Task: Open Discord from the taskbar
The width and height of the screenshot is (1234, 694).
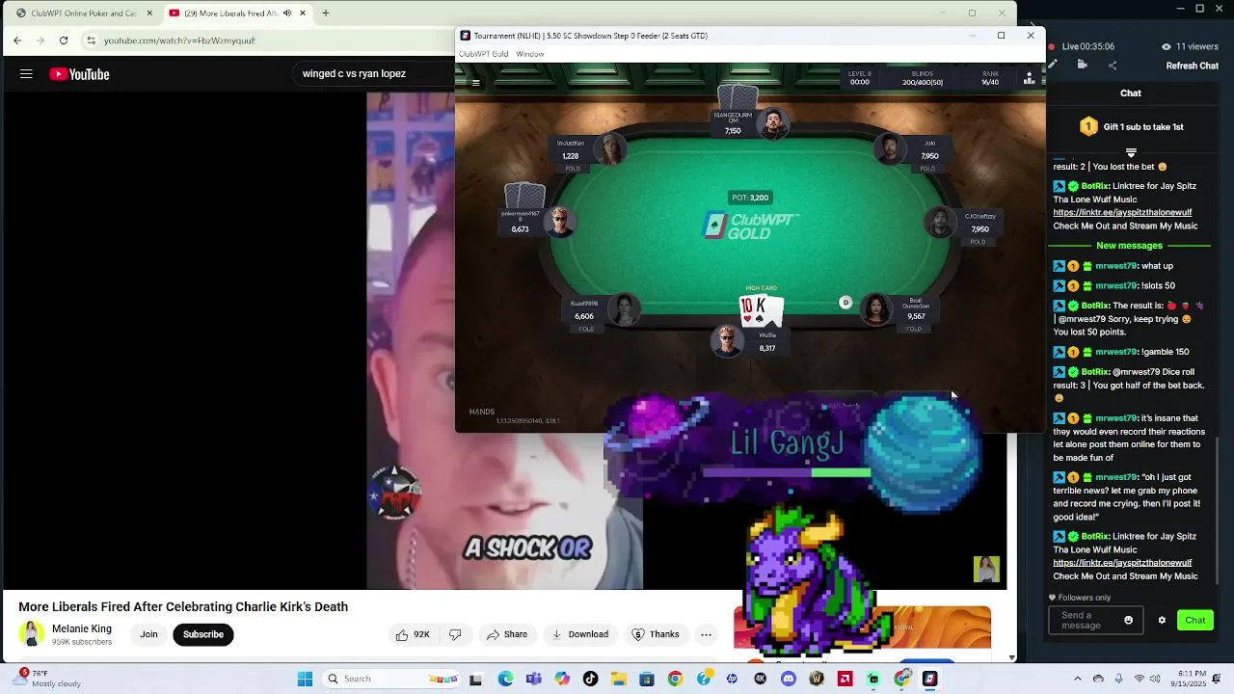Action: click(x=789, y=679)
